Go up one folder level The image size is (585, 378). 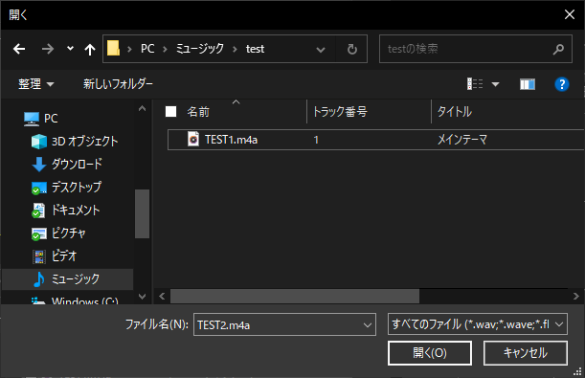(90, 49)
